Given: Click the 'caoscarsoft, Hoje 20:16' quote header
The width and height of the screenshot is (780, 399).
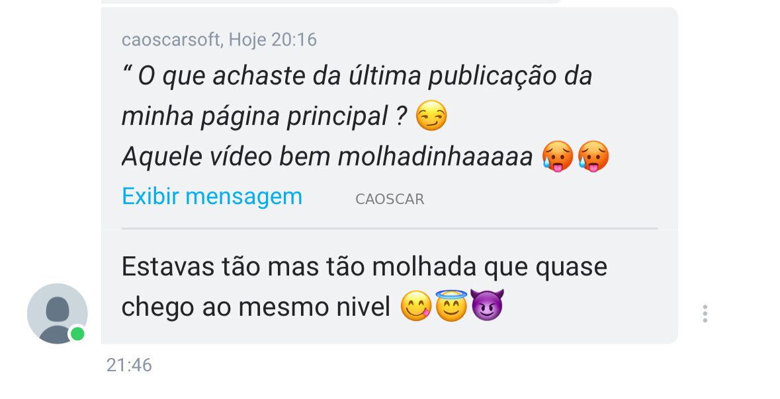Looking at the screenshot, I should [x=219, y=40].
